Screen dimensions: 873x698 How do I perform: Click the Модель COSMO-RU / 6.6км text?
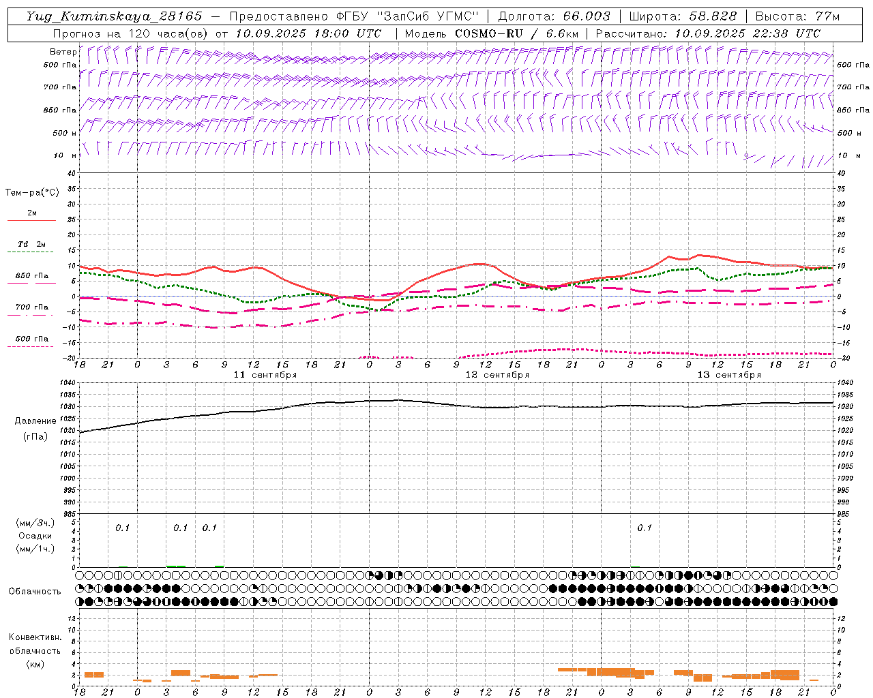tap(491, 33)
